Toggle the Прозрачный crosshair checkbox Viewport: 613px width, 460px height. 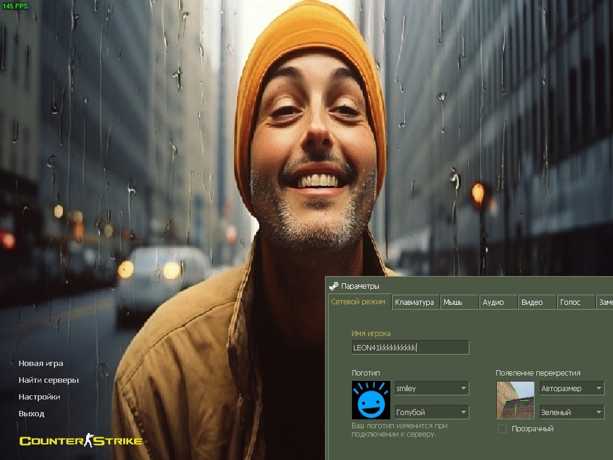pos(502,429)
